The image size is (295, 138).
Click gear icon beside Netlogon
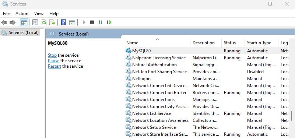point(128,78)
